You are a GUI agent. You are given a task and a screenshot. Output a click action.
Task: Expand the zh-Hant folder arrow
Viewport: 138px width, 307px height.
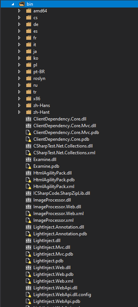pos(19,112)
